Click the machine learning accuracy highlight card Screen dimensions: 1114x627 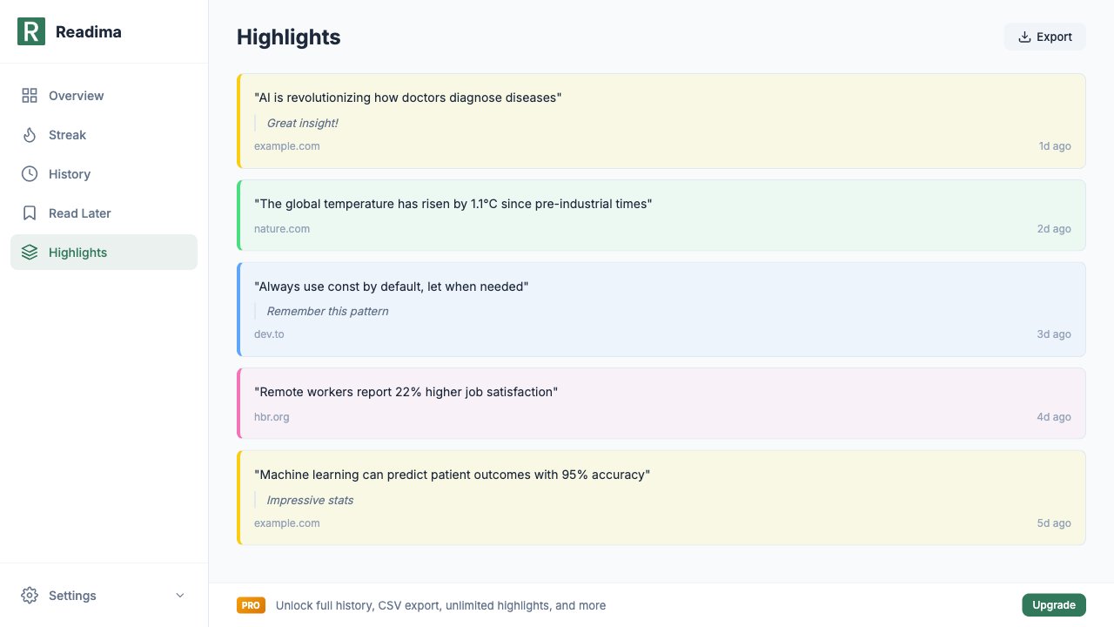(x=661, y=497)
